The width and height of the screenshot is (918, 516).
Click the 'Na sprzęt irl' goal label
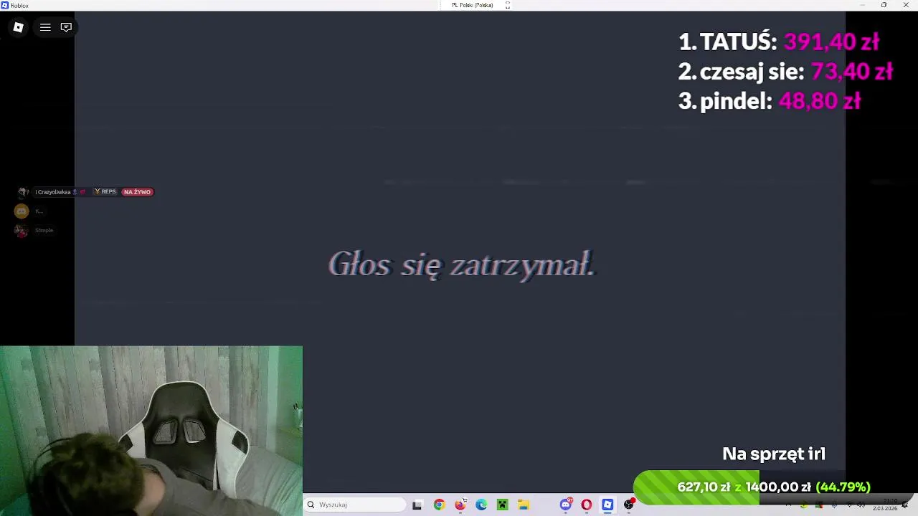pos(774,454)
